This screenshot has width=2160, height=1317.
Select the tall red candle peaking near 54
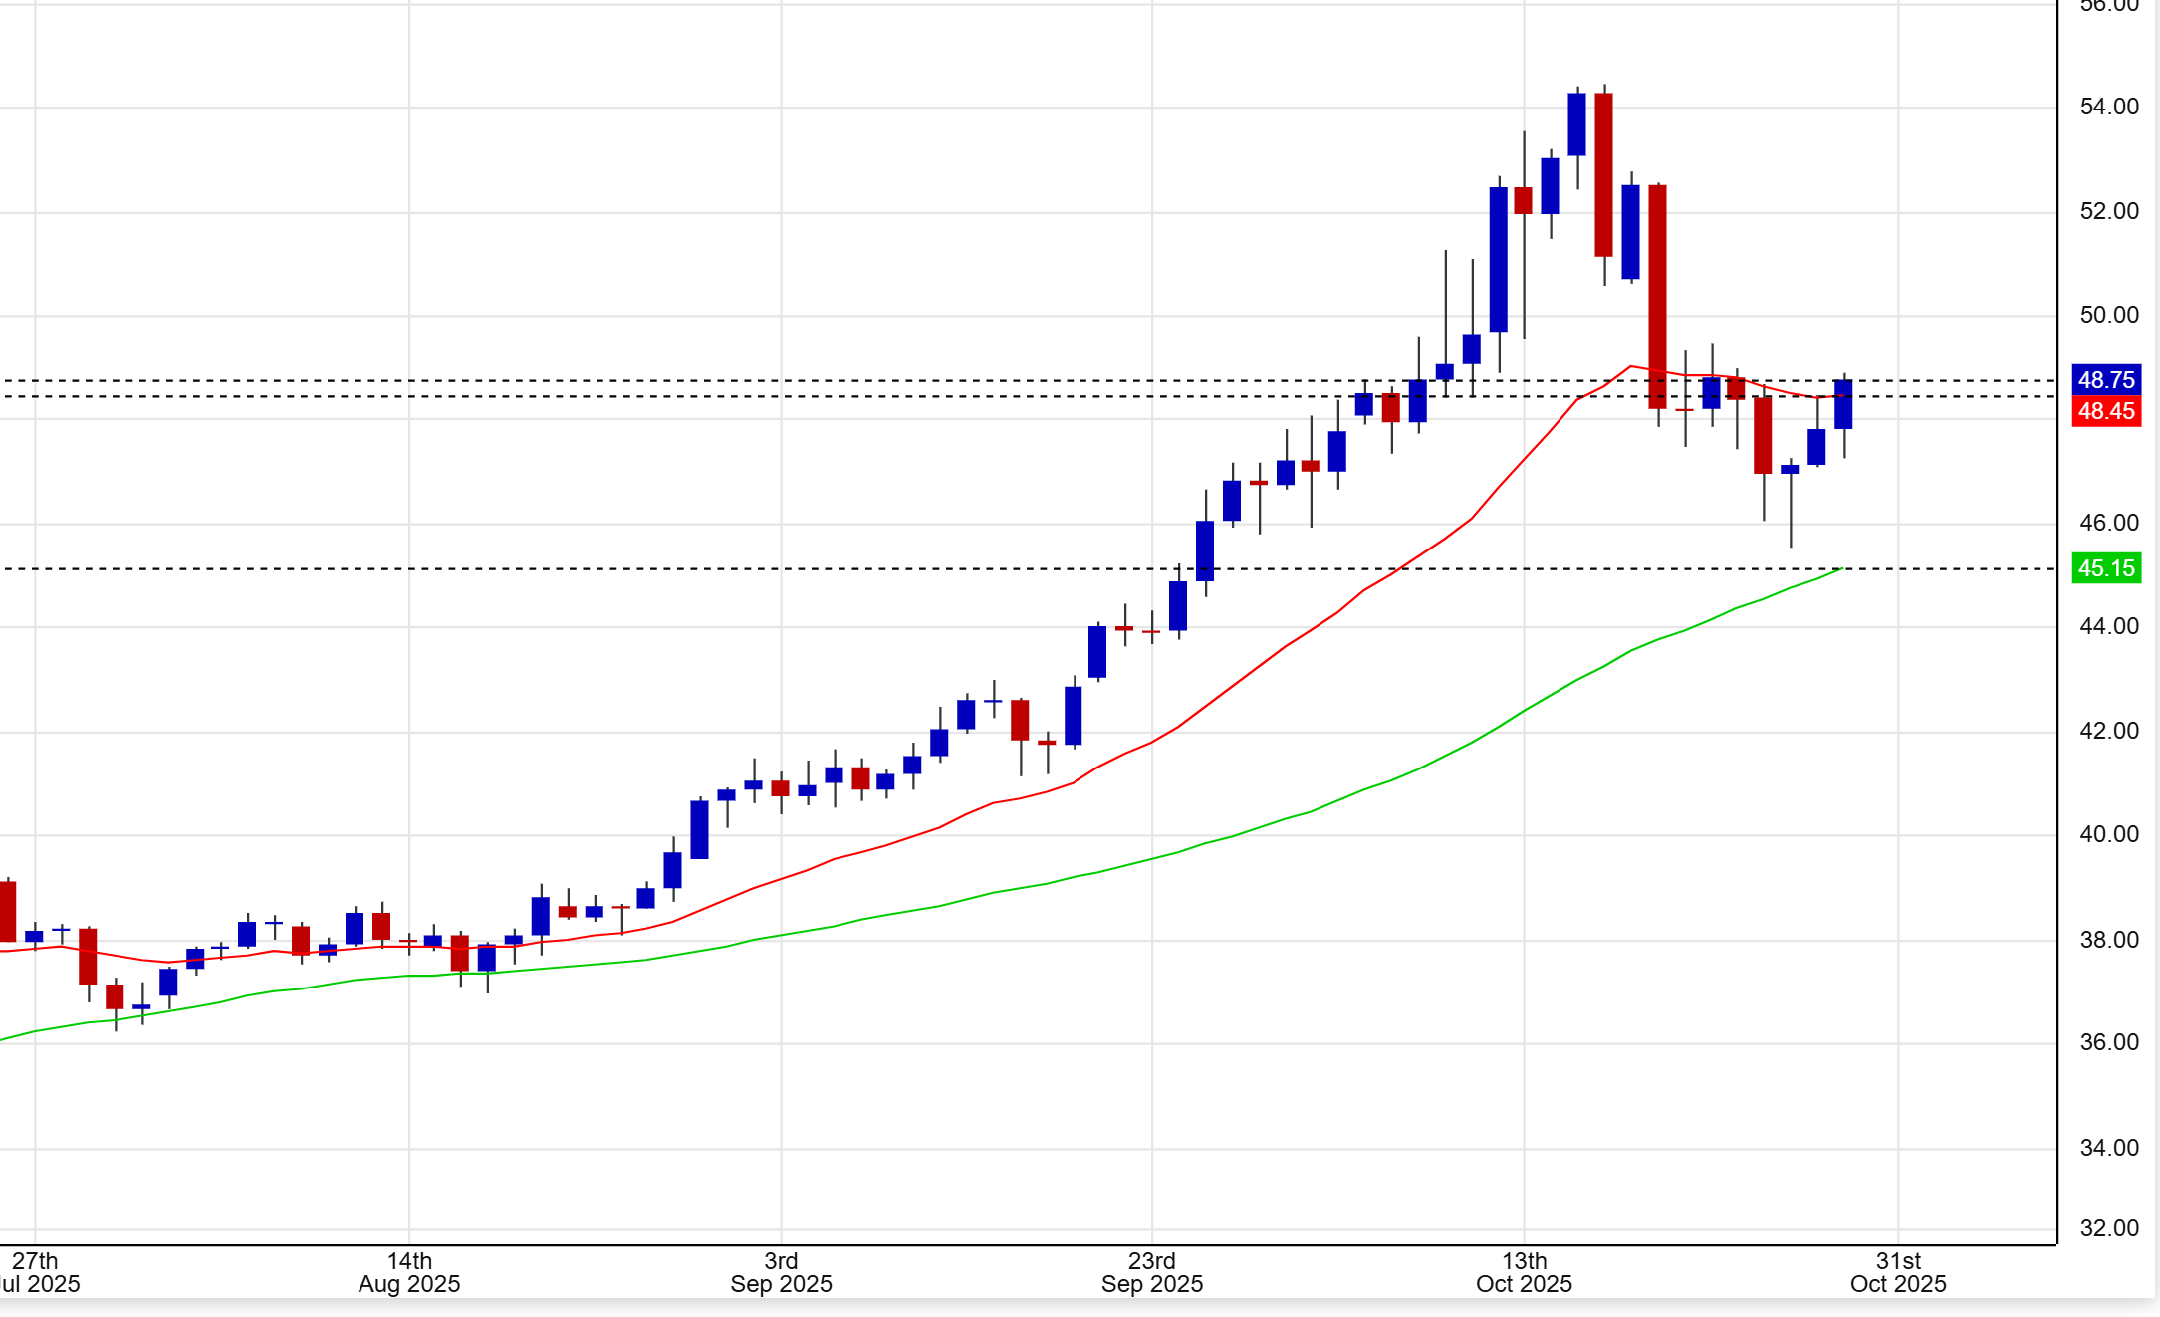pos(1603,174)
